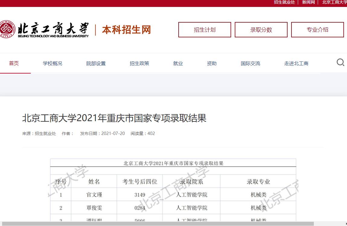Click 机械类 in row 1
Viewport: 347px width, 226px height.
(259, 195)
